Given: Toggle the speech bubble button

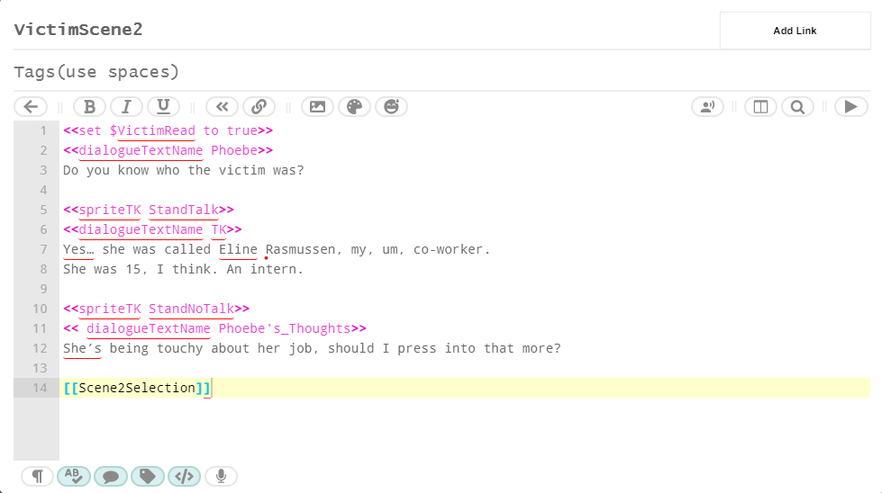Looking at the screenshot, I should (x=110, y=477).
